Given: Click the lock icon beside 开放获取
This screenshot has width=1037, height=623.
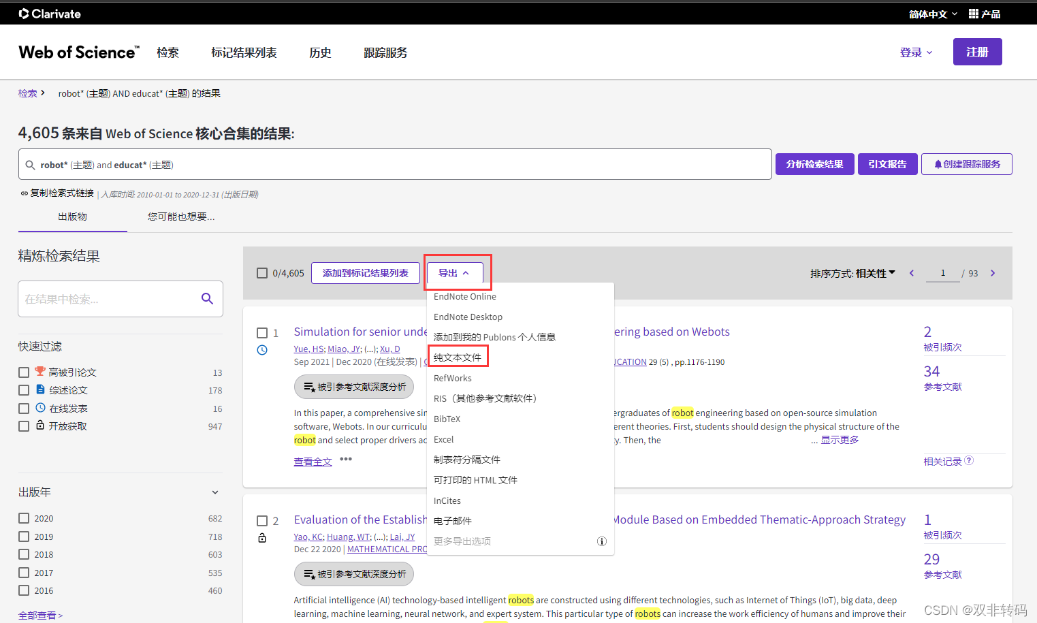Looking at the screenshot, I should pos(40,425).
